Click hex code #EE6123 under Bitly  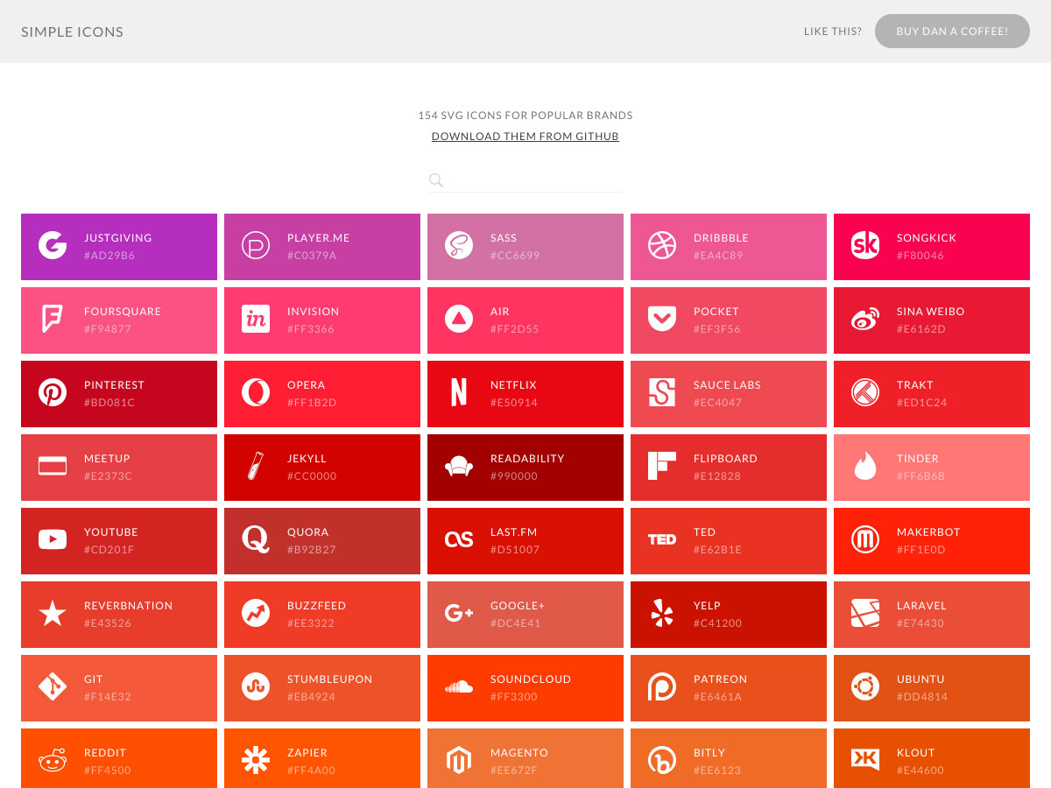[x=717, y=770]
